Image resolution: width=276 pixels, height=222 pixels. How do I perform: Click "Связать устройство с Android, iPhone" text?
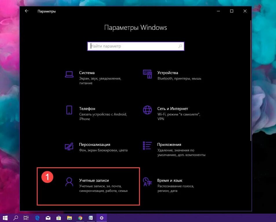click(x=103, y=117)
